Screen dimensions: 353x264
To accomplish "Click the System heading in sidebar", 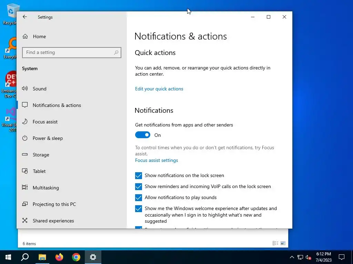I will click(30, 69).
